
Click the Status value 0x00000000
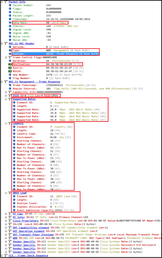54,12
